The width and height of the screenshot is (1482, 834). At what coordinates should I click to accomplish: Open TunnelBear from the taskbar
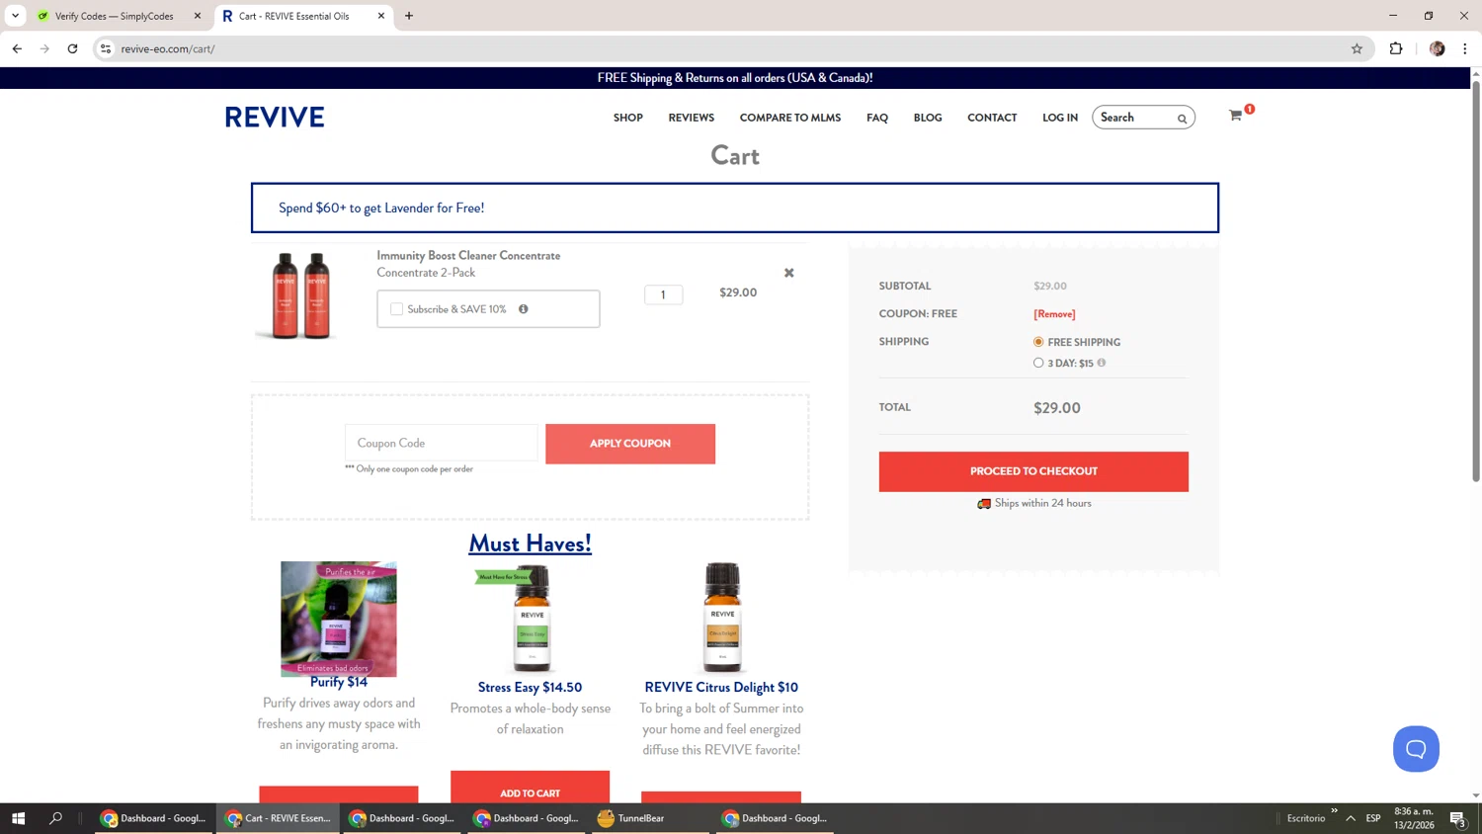[650, 818]
